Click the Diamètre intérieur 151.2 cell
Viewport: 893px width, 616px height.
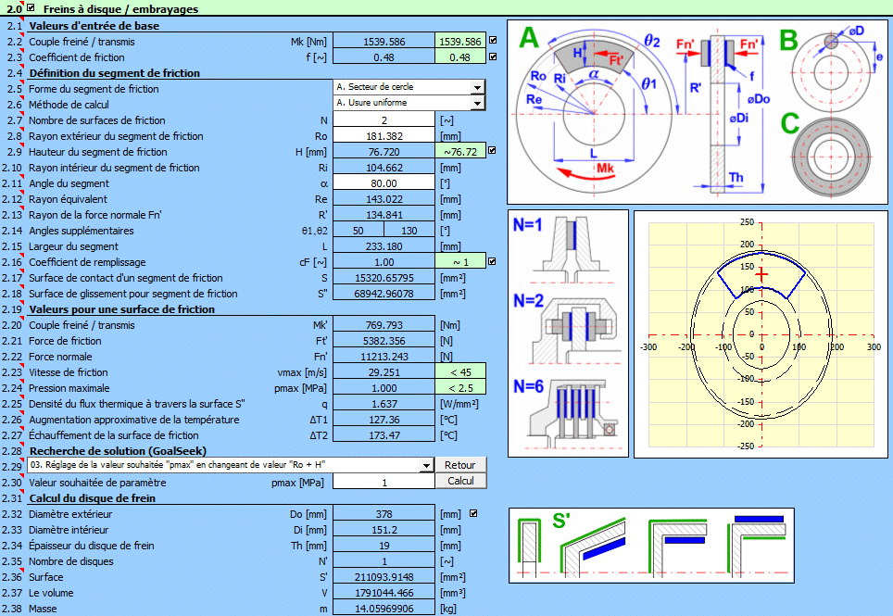pyautogui.click(x=384, y=530)
